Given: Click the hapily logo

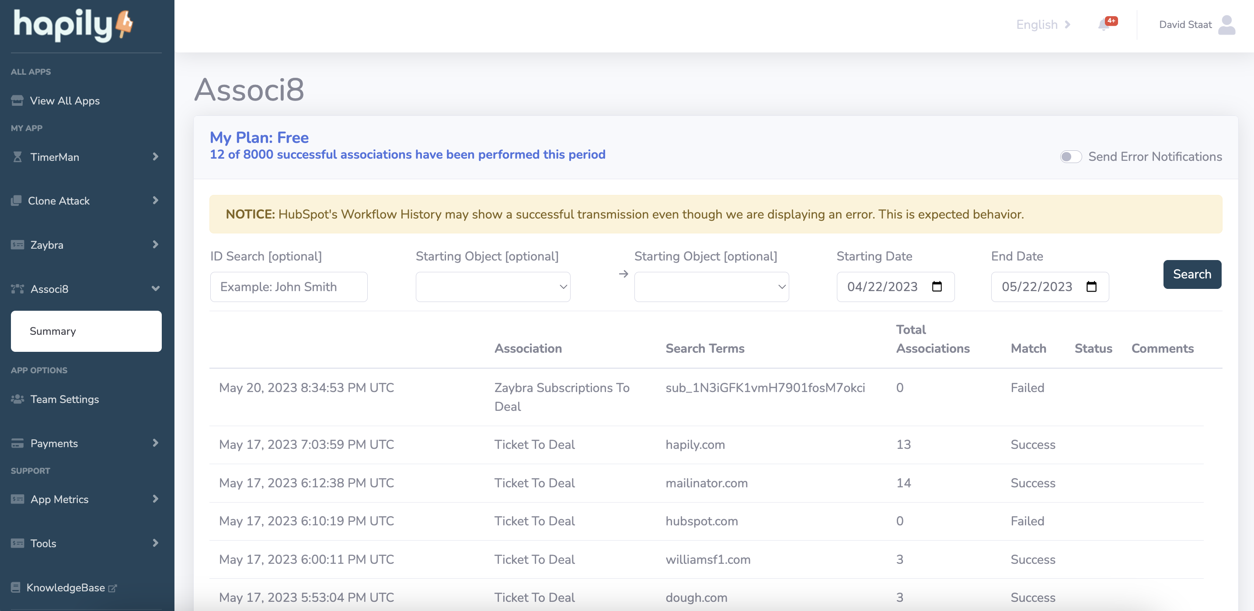Looking at the screenshot, I should pyautogui.click(x=73, y=25).
